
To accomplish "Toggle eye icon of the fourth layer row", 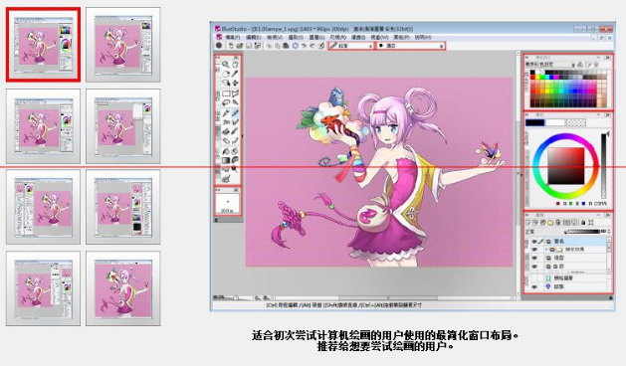I will (534, 267).
